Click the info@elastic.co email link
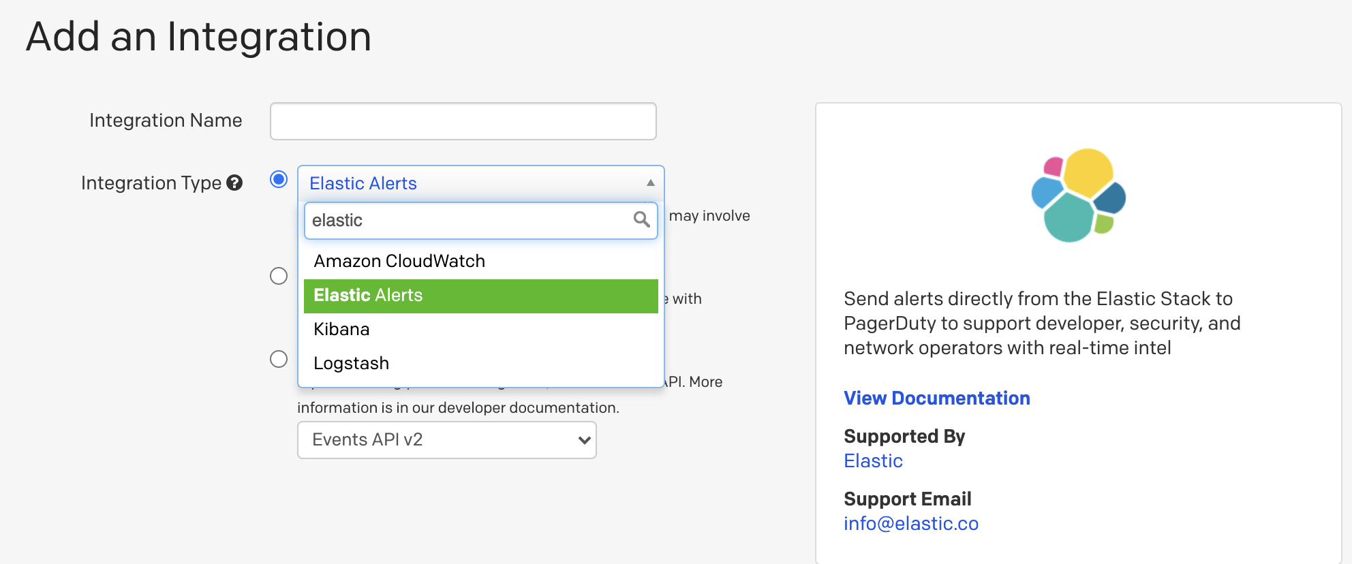The width and height of the screenshot is (1352, 564). [x=910, y=524]
